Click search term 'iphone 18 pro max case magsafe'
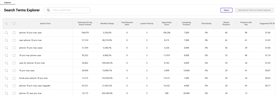 [35, 86]
